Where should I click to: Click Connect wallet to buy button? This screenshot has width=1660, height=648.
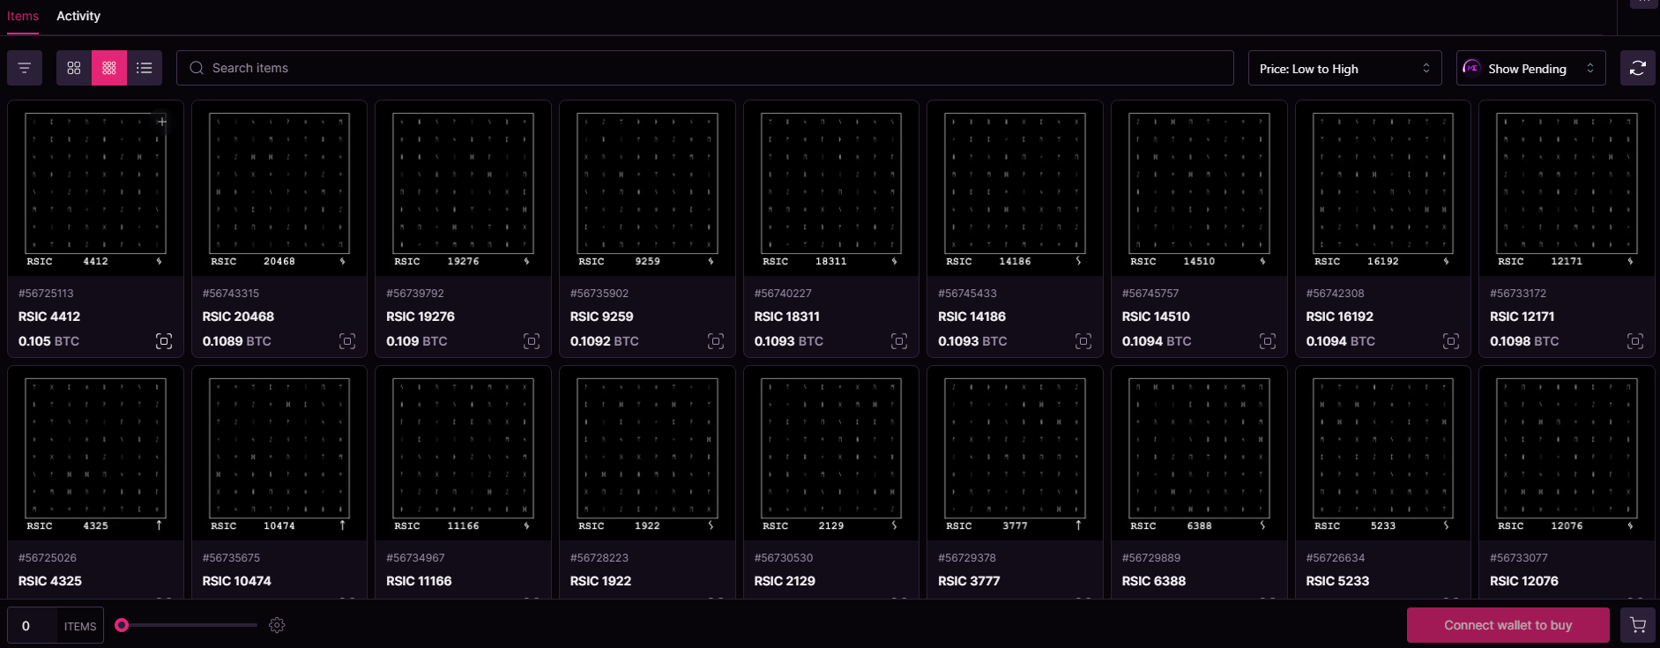(x=1507, y=625)
